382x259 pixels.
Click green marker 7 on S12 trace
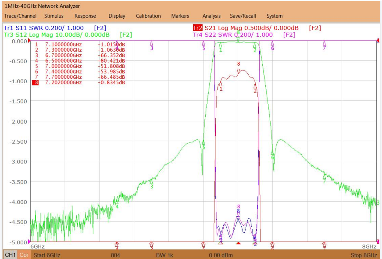tap(324, 177)
